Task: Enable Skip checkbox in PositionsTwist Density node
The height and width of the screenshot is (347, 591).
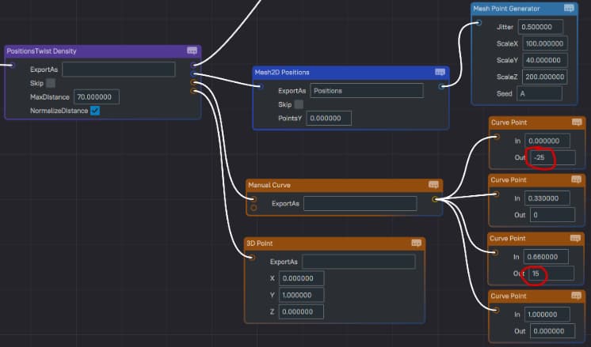Action: tap(51, 83)
